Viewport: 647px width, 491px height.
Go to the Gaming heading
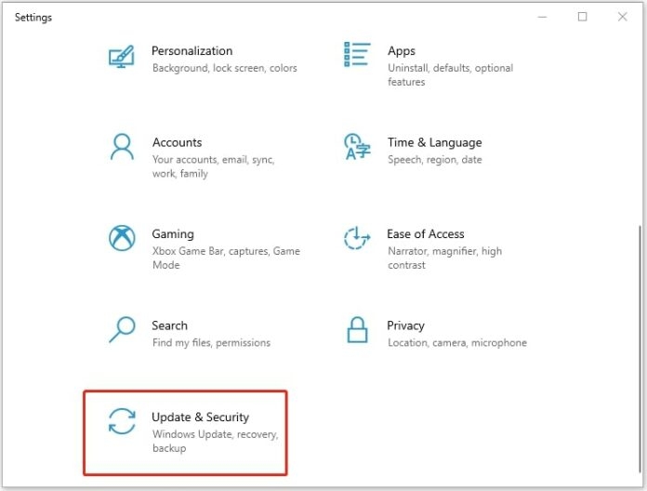point(173,234)
